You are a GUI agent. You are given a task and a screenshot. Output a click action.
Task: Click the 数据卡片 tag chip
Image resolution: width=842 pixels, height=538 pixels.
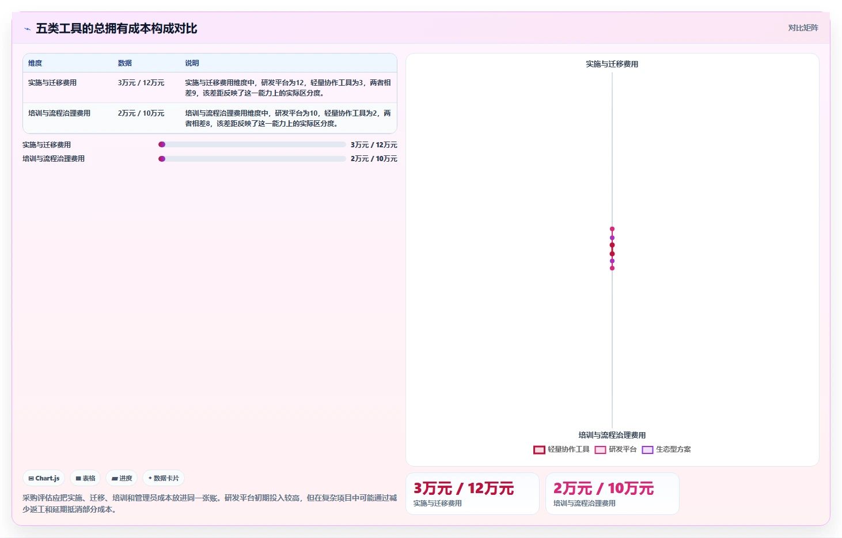(164, 478)
